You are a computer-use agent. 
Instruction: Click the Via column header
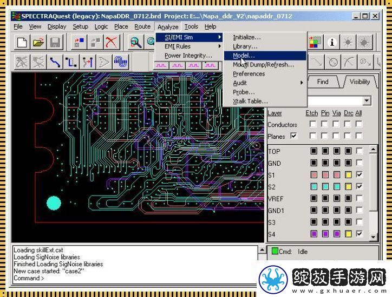click(x=336, y=113)
